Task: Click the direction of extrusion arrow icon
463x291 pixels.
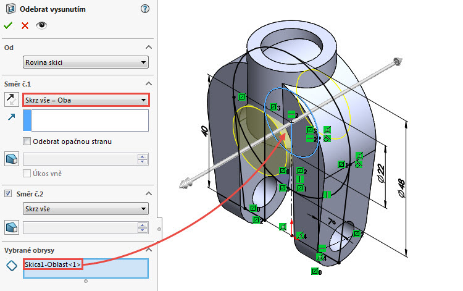Action: click(x=12, y=117)
